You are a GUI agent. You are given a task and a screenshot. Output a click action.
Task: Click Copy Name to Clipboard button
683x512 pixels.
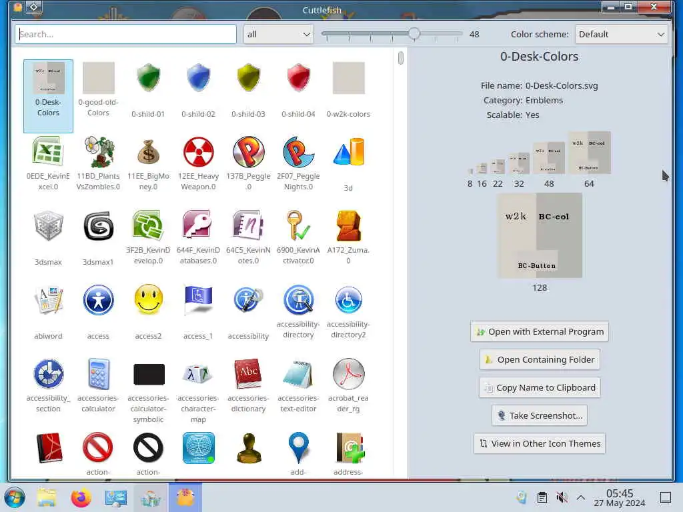click(x=539, y=387)
